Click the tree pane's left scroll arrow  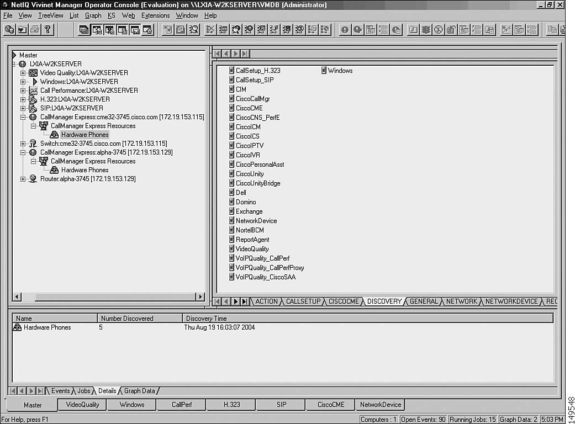(17, 296)
